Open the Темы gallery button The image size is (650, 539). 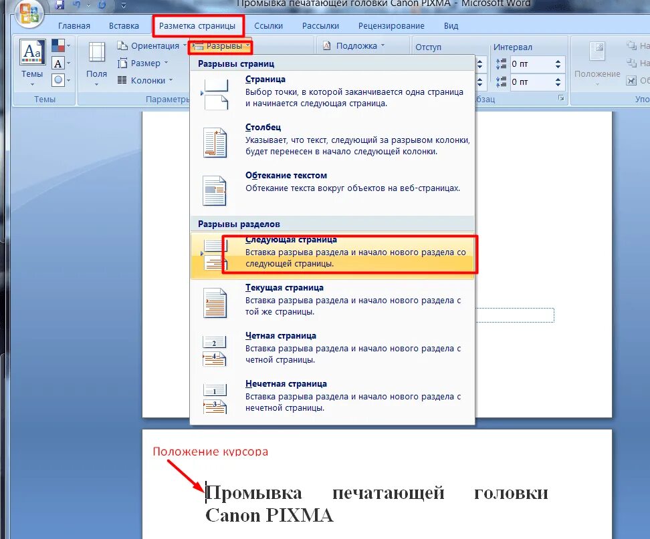32,62
